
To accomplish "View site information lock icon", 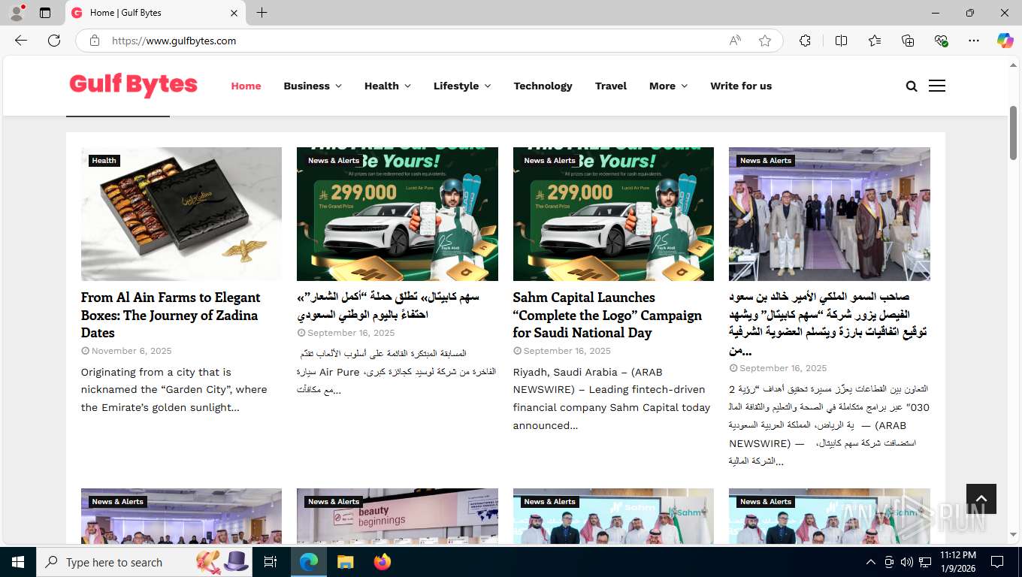I will pos(95,41).
